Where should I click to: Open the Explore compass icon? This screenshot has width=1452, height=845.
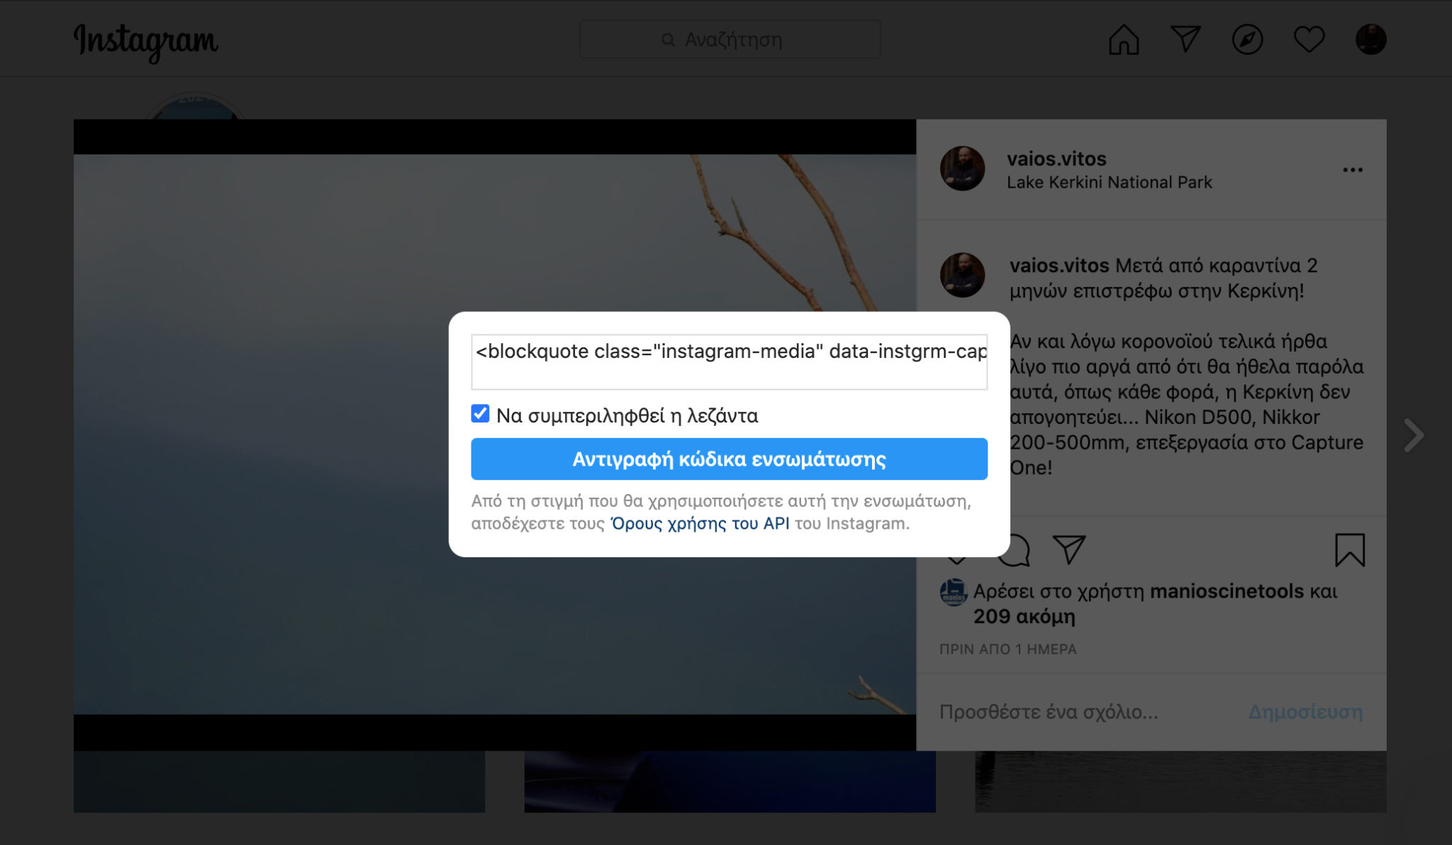[1247, 40]
